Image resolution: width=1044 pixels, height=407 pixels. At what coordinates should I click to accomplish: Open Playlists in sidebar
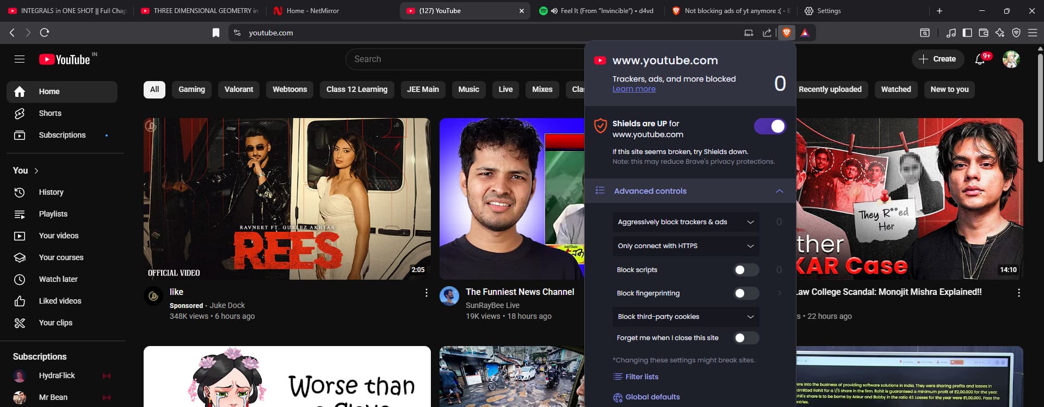click(62, 214)
